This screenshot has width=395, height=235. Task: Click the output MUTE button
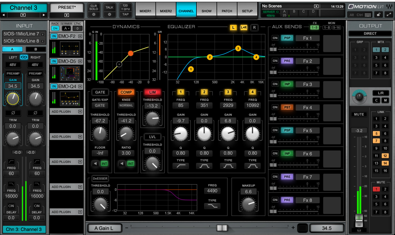point(359,114)
